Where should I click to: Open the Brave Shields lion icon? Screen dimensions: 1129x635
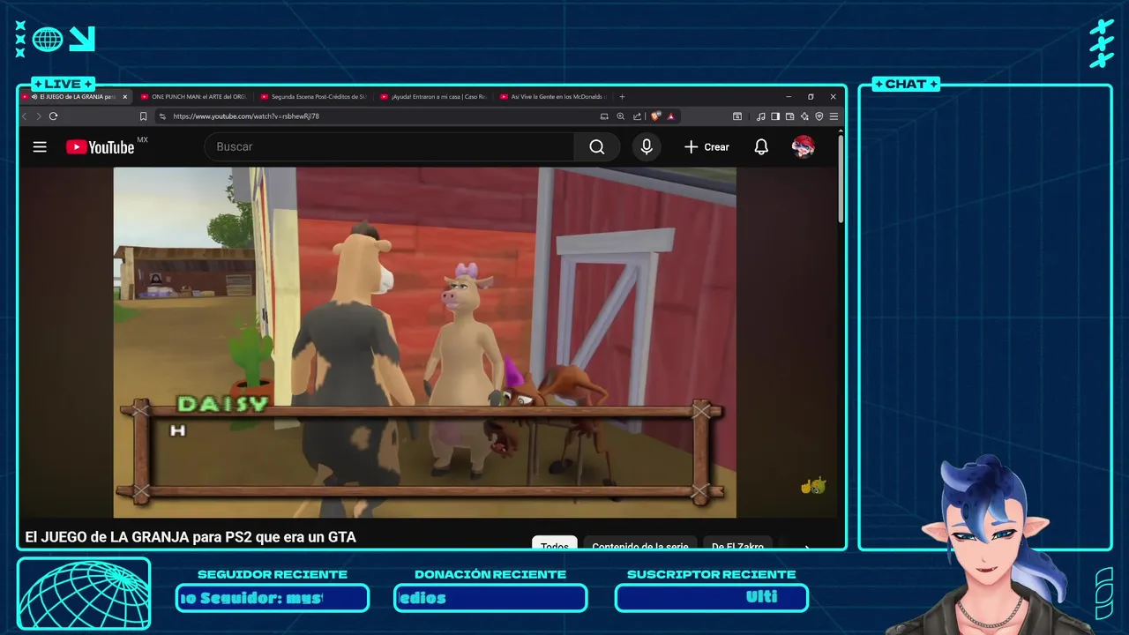(656, 116)
